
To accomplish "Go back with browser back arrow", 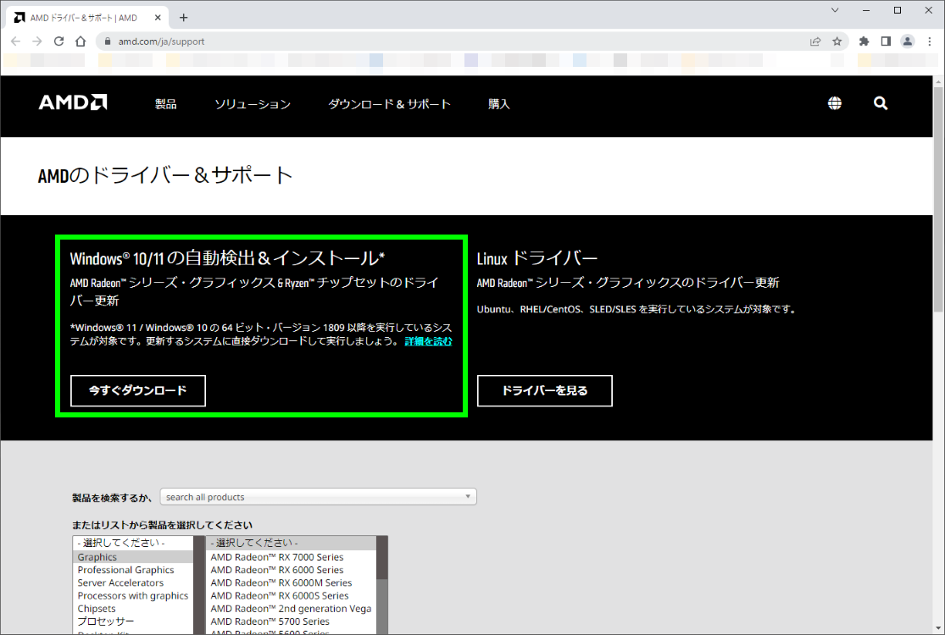I will (15, 41).
